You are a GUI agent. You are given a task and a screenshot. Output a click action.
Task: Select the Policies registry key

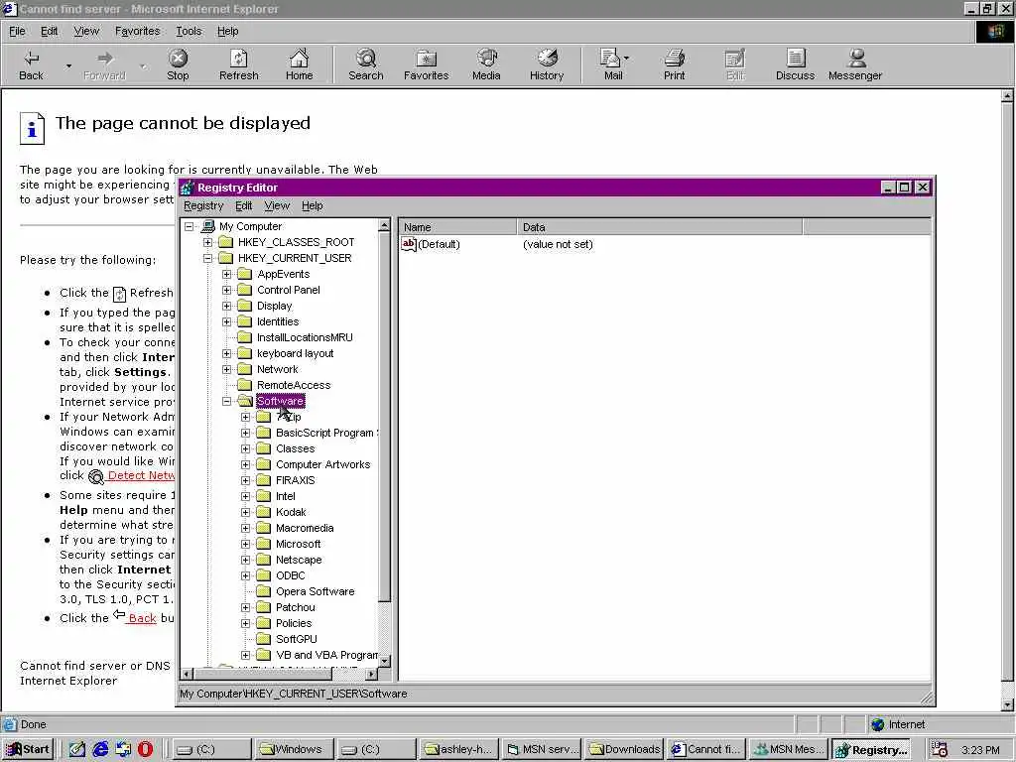[294, 623]
